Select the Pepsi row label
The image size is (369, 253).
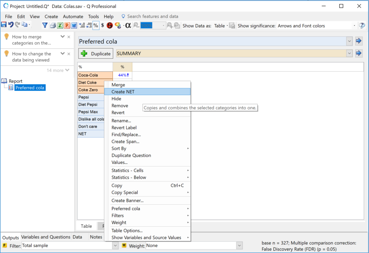click(x=91, y=97)
